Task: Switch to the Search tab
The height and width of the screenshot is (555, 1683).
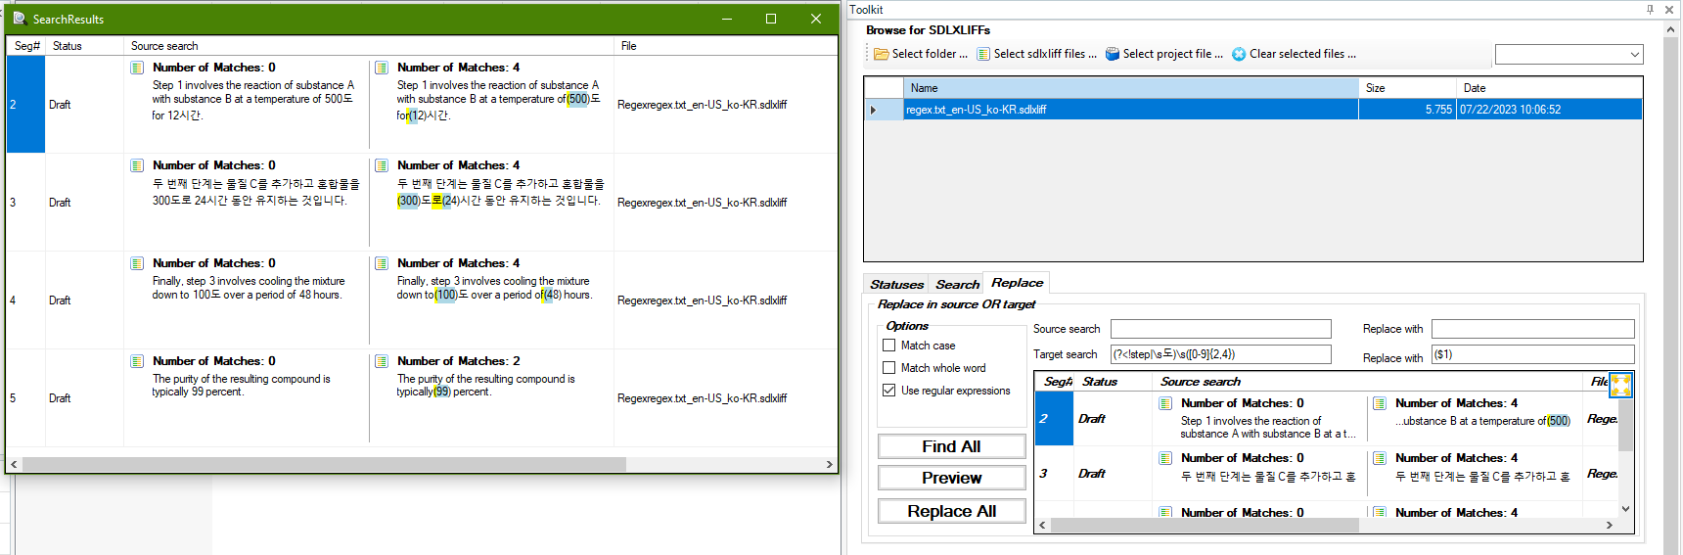Action: click(957, 285)
